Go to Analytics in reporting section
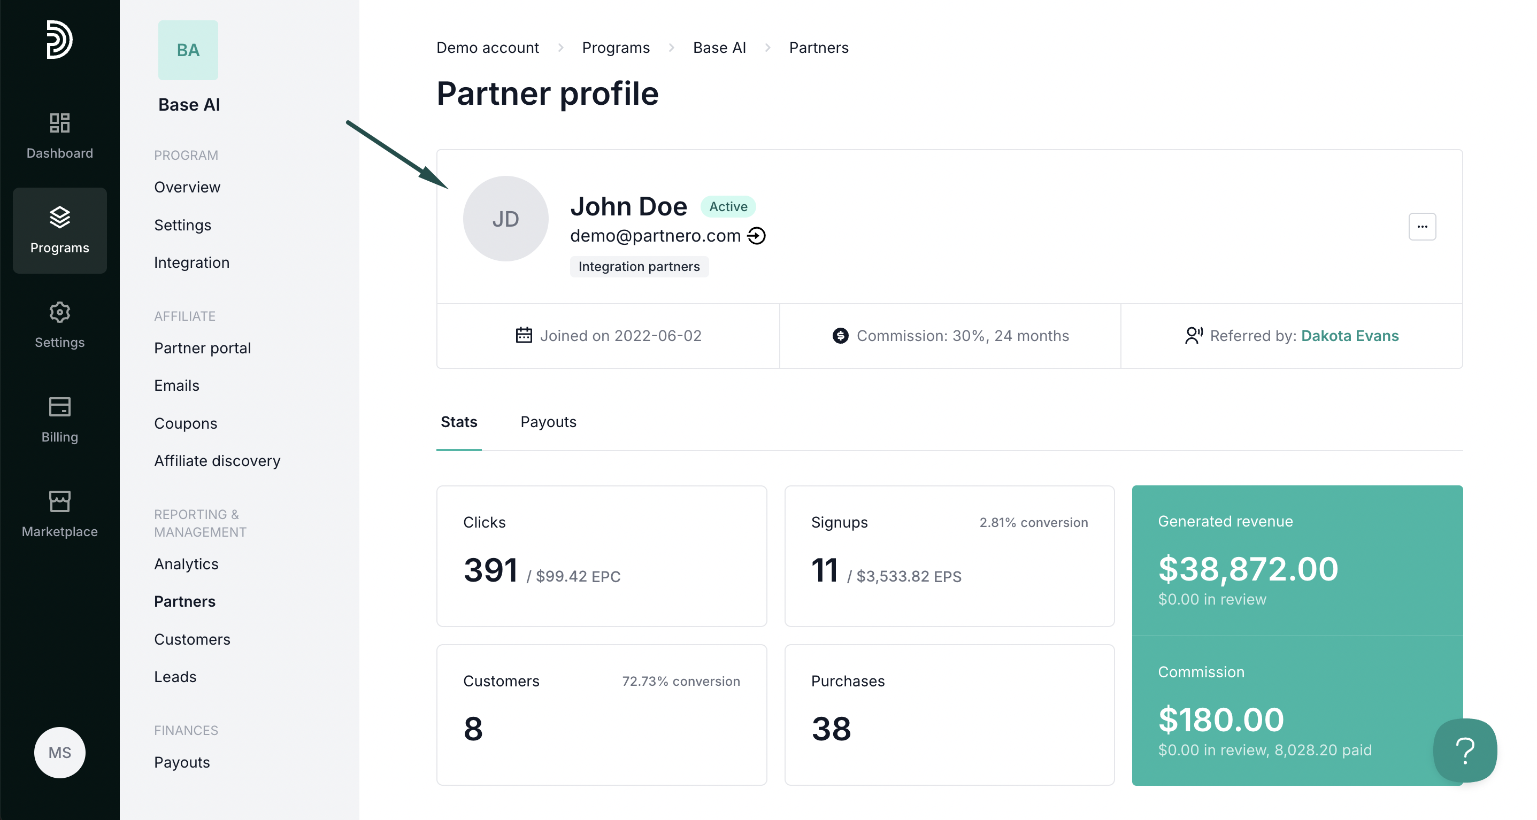Screen dimensions: 1537x820 [186, 563]
